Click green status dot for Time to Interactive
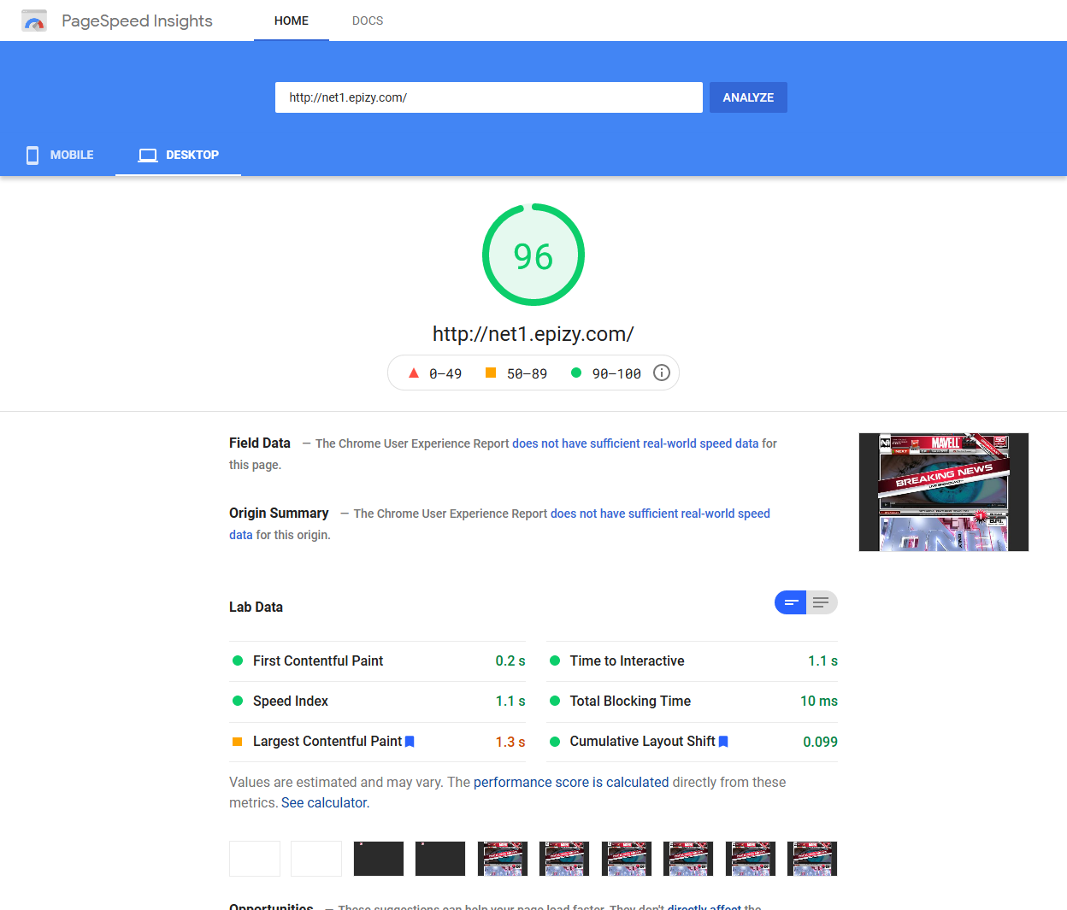This screenshot has width=1067, height=910. click(x=555, y=660)
